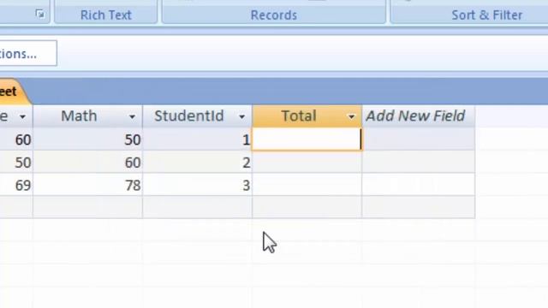Select Math cell containing 60
This screenshot has height=308, width=548.
pyautogui.click(x=87, y=162)
